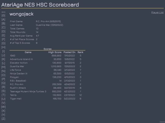Filter players by letter [O]
165x123 pixels.
click(x=3, y=75)
